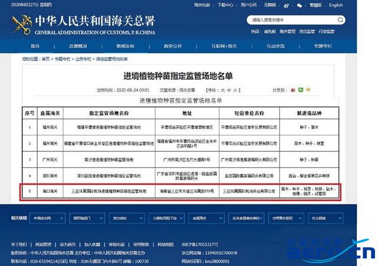The width and height of the screenshot is (378, 266).
Task: Click the 无障碍 top link
Action: click(x=270, y=5)
